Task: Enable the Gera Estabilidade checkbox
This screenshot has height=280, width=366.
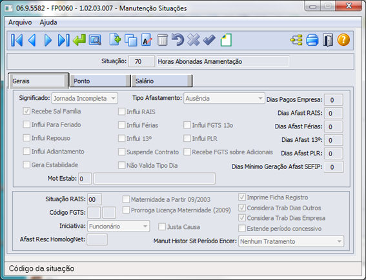Action: point(26,165)
